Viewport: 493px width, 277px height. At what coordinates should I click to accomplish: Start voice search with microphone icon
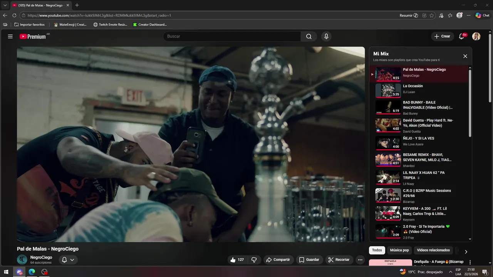(x=326, y=36)
